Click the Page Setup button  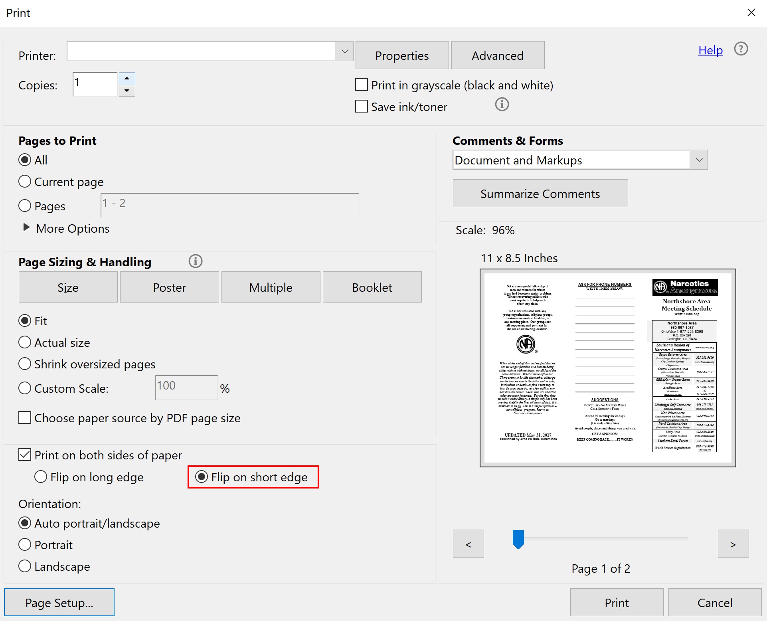click(x=59, y=602)
